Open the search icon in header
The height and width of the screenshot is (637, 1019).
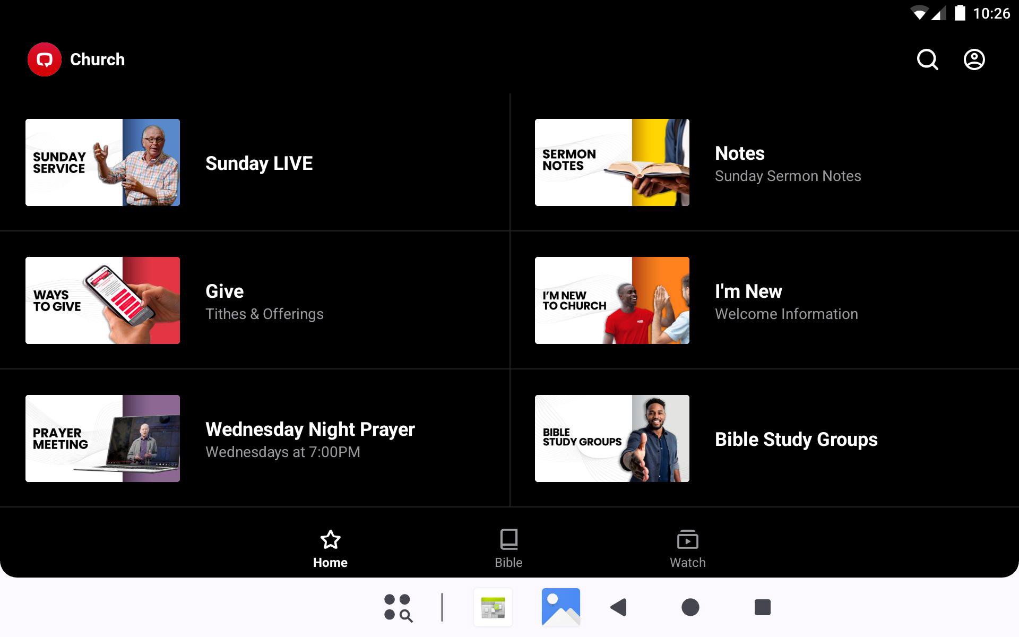coord(927,59)
